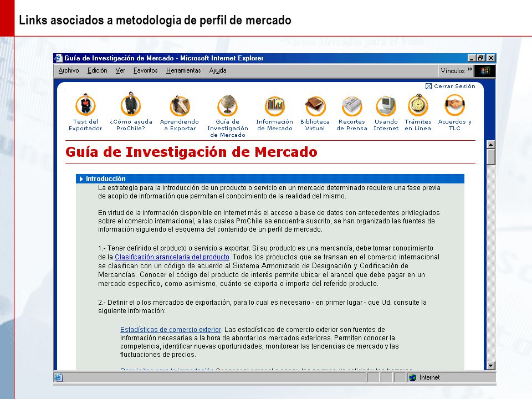Viewport: 532px width, 399px height.
Task: Click the Introducción section header text
Action: pos(105,179)
